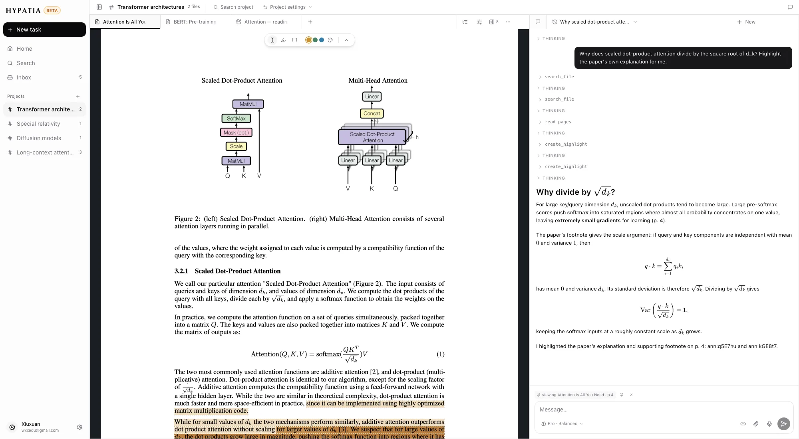The width and height of the screenshot is (799, 439).
Task: Click the 2 files label
Action: tap(194, 7)
